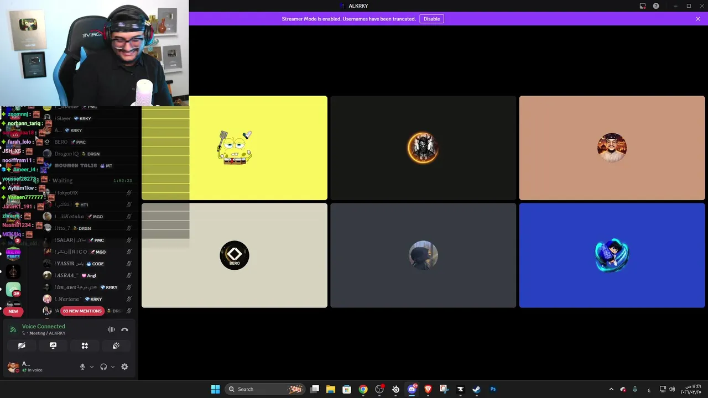Open the Activities launcher button

coord(85,345)
